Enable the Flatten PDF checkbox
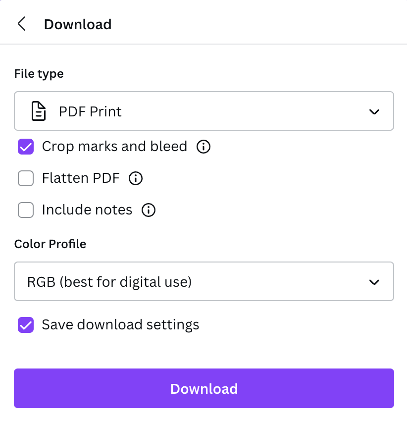 (x=26, y=178)
